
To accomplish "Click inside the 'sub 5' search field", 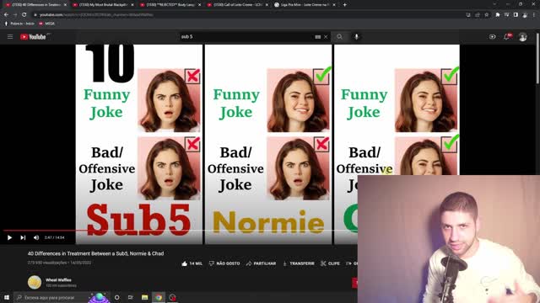I will (246, 37).
